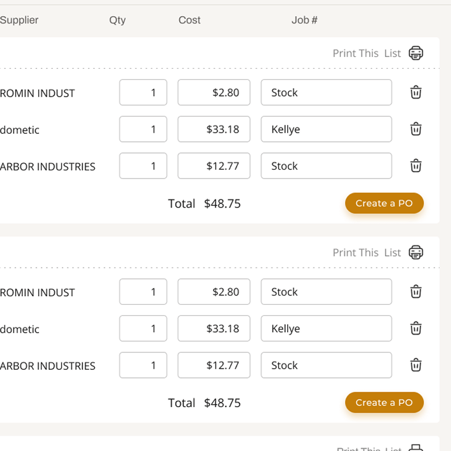Viewport: 451px width, 451px height.
Task: Edit $33.18 cost field in second list
Action: pyautogui.click(x=214, y=328)
